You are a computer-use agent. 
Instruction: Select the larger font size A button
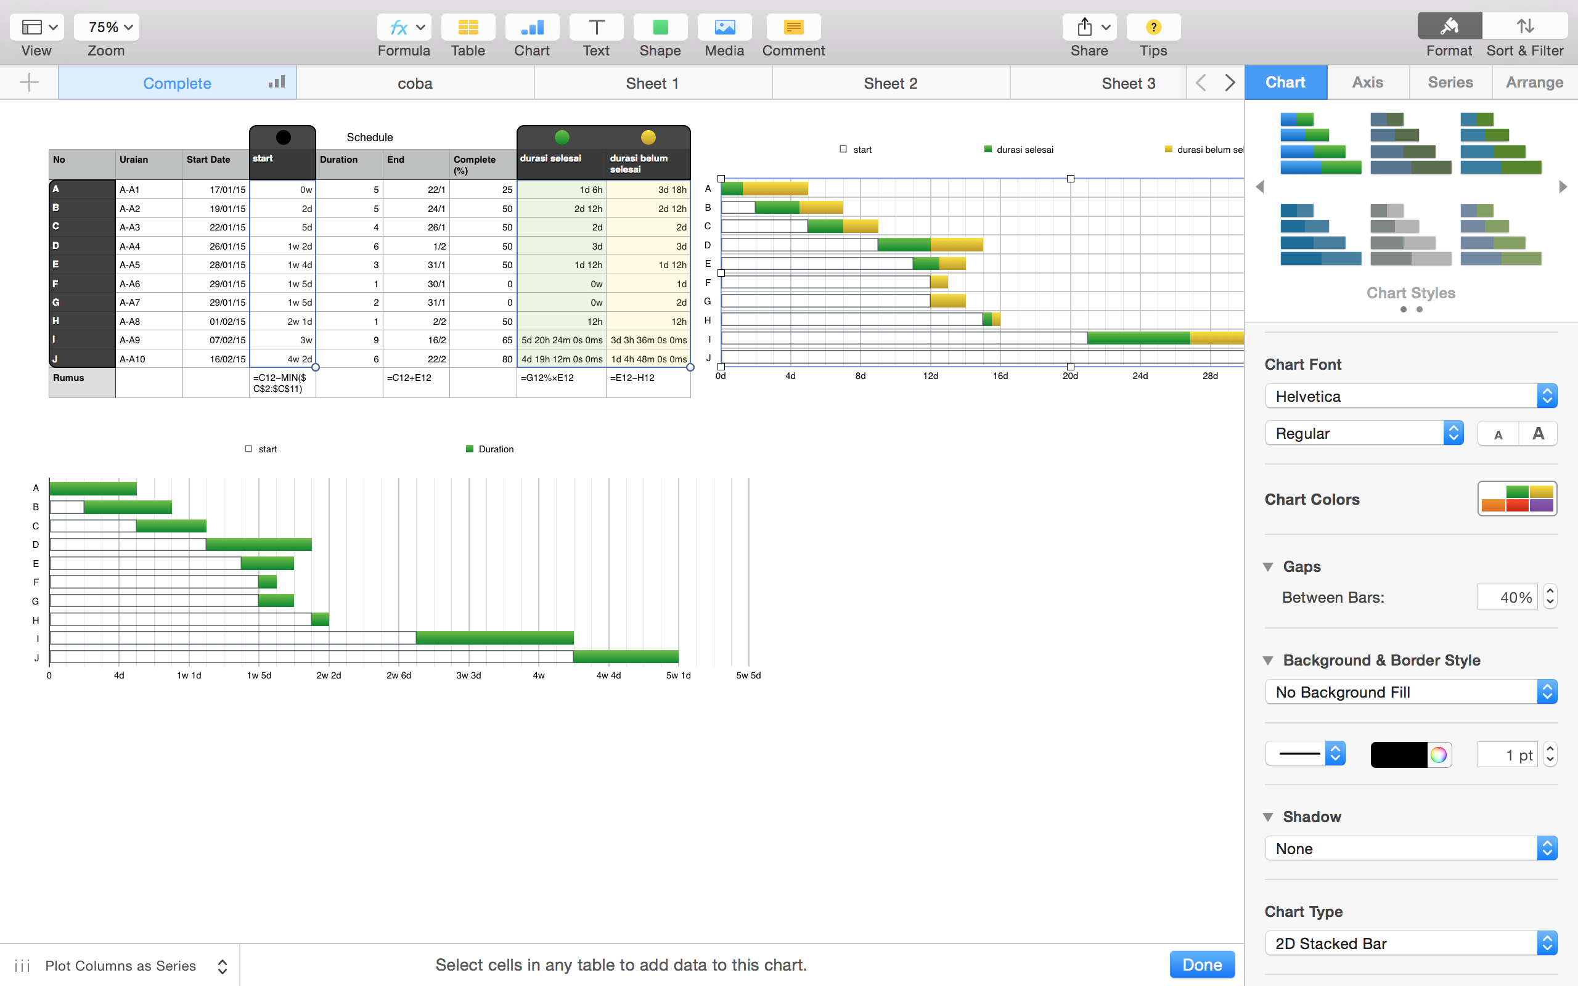1537,434
